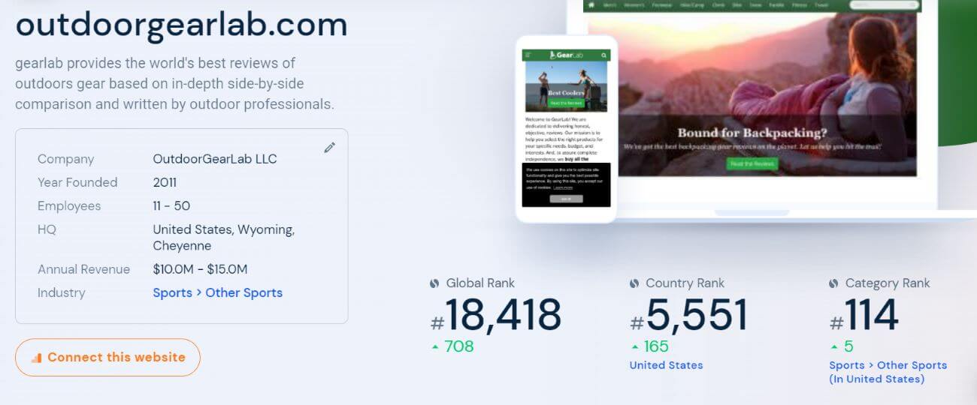Click the OutdoorGearLab LLC company value

pyautogui.click(x=215, y=159)
